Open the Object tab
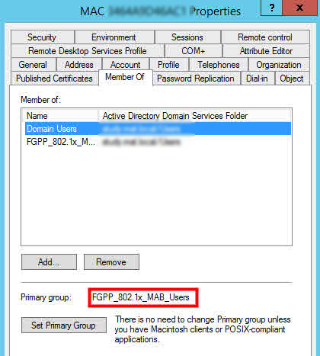The width and height of the screenshot is (320, 356). pyautogui.click(x=292, y=79)
